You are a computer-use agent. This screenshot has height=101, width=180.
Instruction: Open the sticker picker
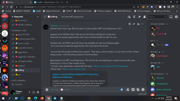click(x=138, y=89)
